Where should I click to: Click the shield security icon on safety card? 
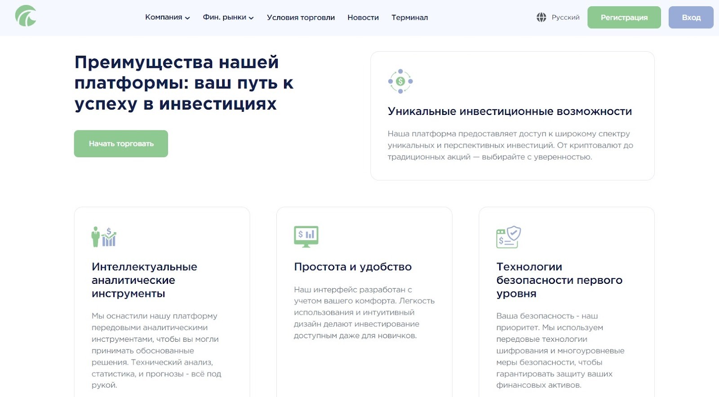click(x=508, y=237)
